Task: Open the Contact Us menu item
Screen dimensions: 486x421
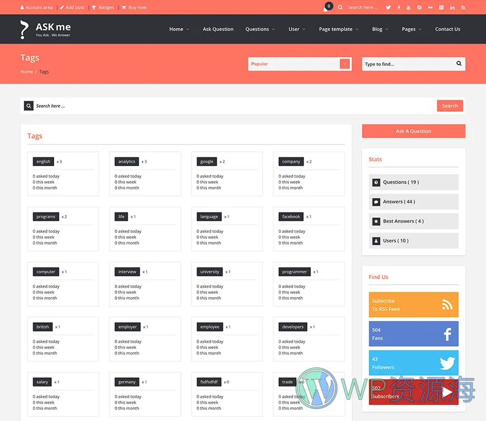Action: pyautogui.click(x=447, y=29)
